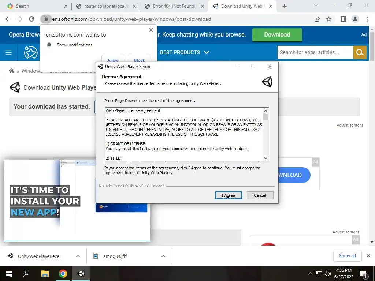Bookmark this page with star icon

tap(329, 19)
